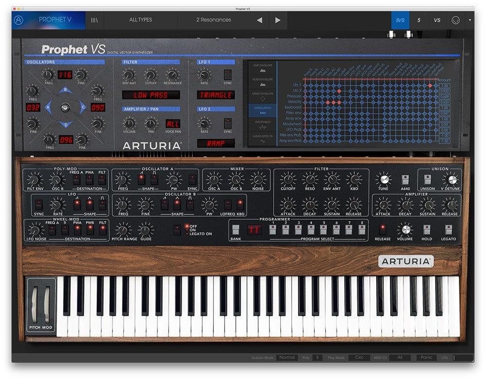Click the LFO 1 RATE knob
The image size is (486, 379).
pyautogui.click(x=204, y=75)
